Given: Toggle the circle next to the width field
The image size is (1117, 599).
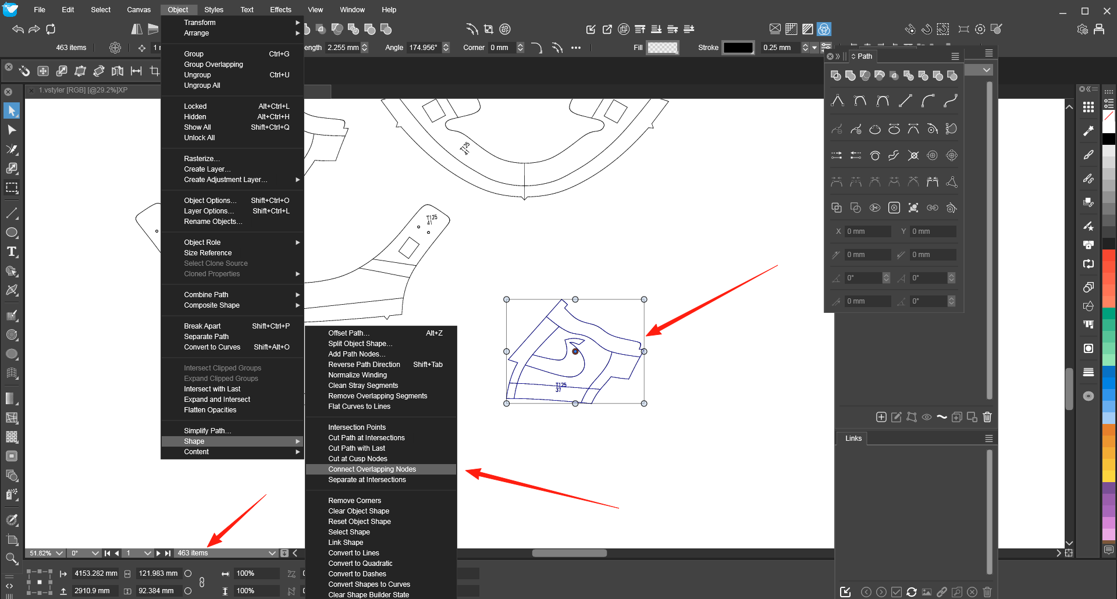Looking at the screenshot, I should (188, 573).
